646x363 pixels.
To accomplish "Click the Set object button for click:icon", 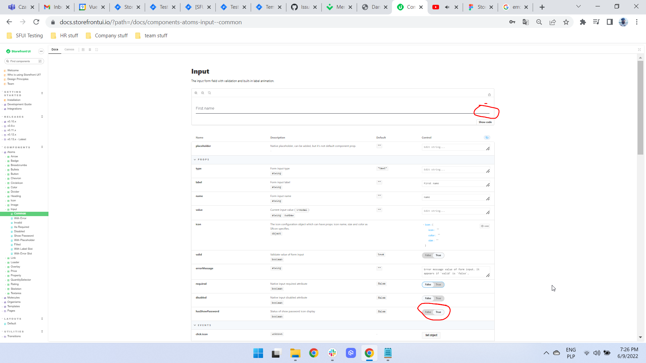I will (431, 335).
